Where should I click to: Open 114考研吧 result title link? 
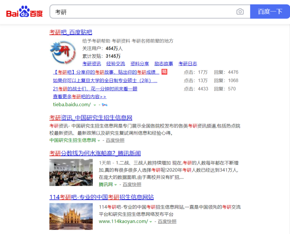click(x=101, y=197)
